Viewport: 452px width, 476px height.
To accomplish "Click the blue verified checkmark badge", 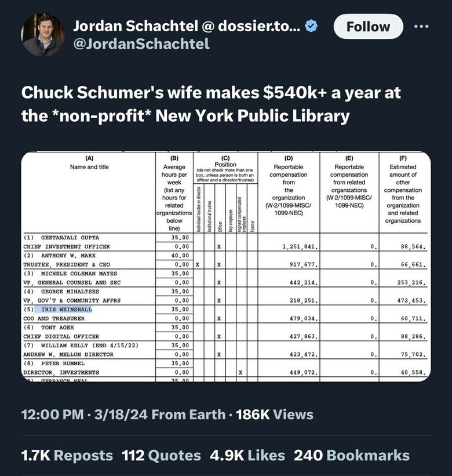I will tap(312, 27).
